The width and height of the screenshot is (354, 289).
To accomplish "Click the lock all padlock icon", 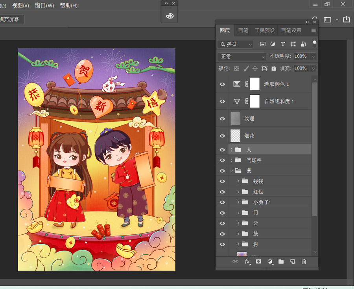I will (274, 68).
